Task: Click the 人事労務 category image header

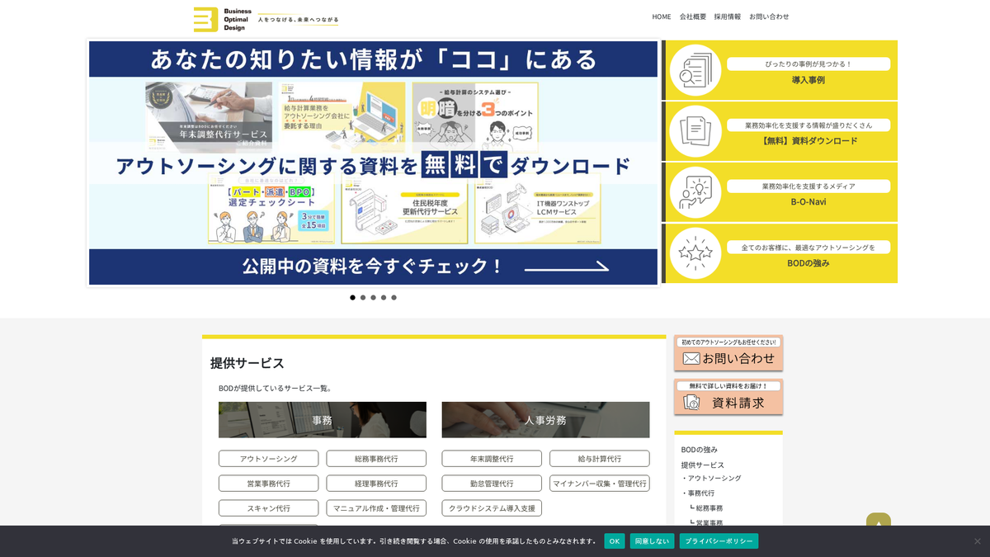Action: (545, 420)
